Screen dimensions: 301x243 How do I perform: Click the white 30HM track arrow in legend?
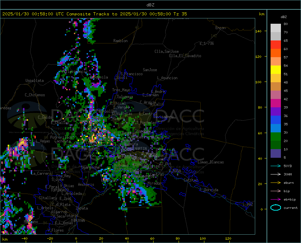point(276,174)
